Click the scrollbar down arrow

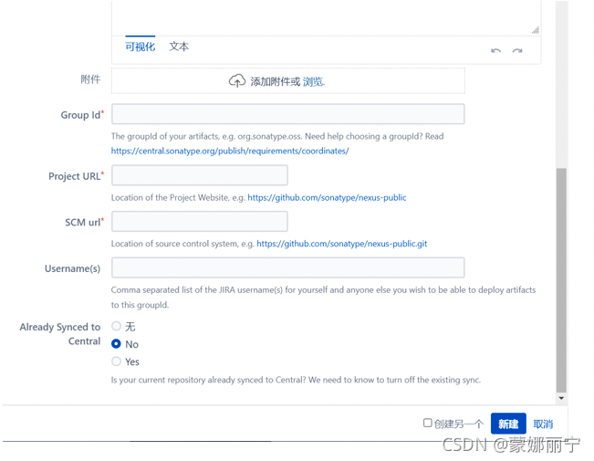(x=561, y=398)
